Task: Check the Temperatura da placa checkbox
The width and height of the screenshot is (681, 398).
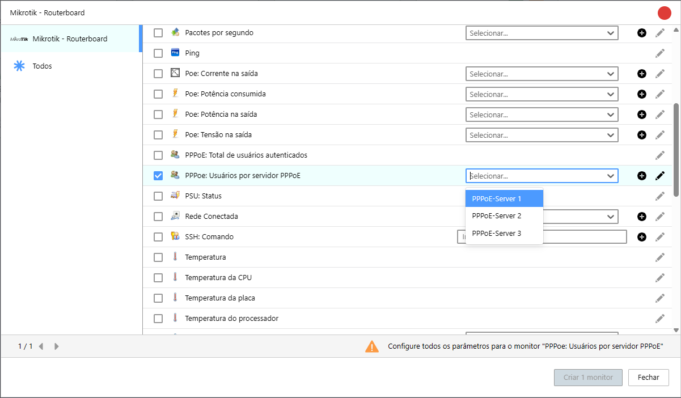Action: click(158, 298)
